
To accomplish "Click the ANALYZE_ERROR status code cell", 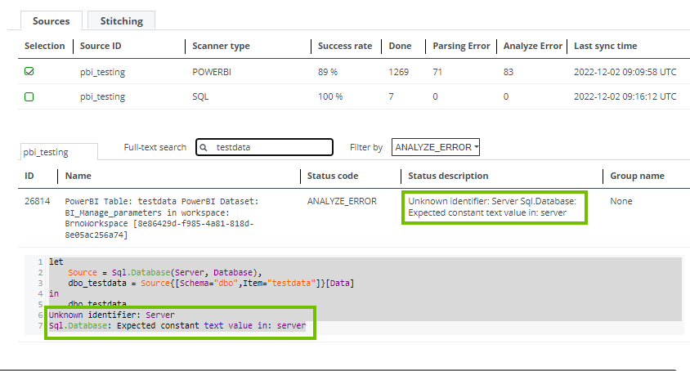I will tap(342, 201).
